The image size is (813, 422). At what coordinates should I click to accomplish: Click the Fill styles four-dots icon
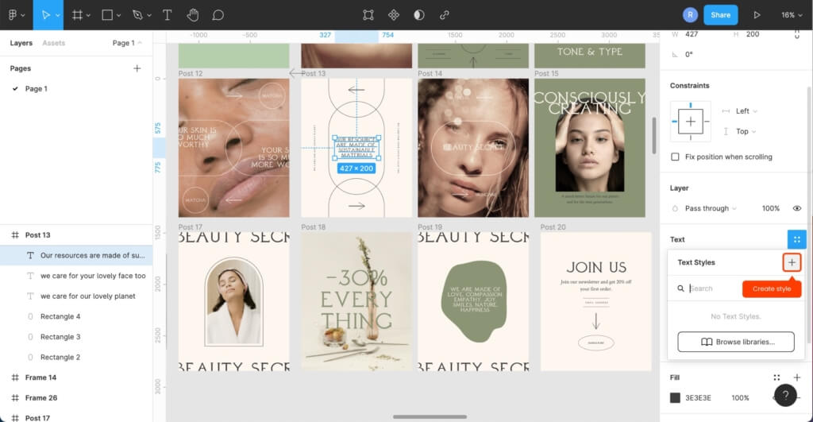(776, 377)
